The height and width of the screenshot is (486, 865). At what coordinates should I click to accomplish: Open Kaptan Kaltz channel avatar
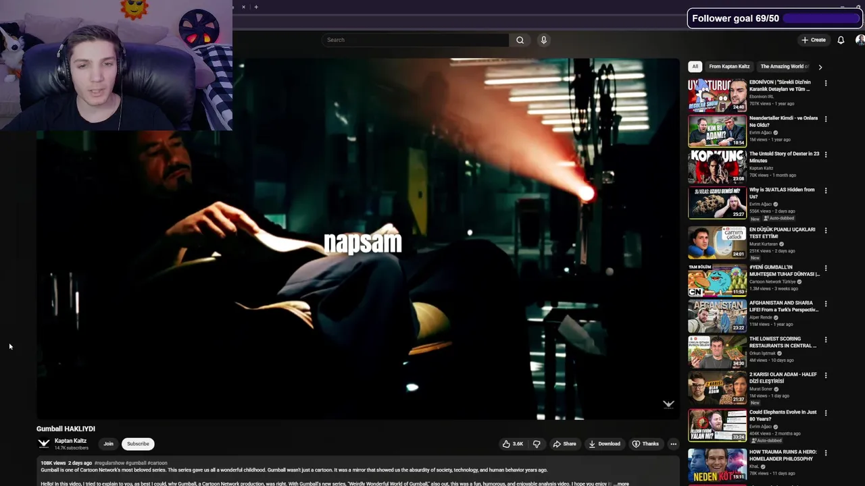(44, 443)
